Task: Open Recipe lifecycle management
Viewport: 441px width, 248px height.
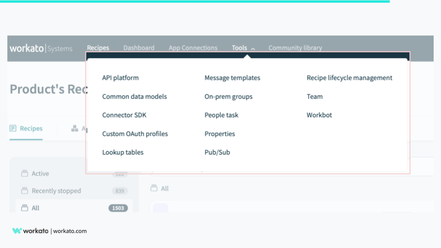Action: (349, 78)
